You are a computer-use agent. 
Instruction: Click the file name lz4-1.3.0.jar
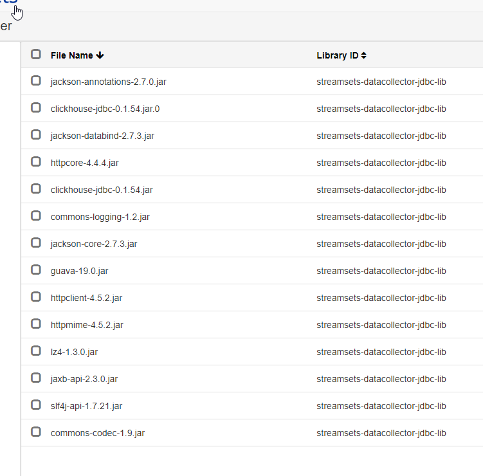tap(74, 352)
